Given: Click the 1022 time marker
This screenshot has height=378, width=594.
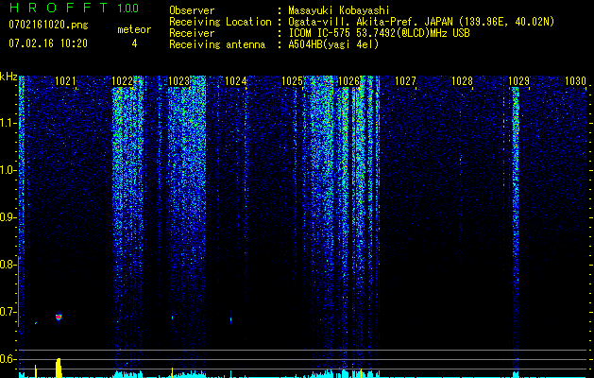Looking at the screenshot, I should coord(122,81).
